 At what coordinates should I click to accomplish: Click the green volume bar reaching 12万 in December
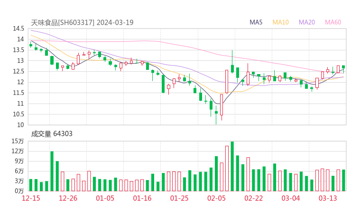[x=52, y=171]
